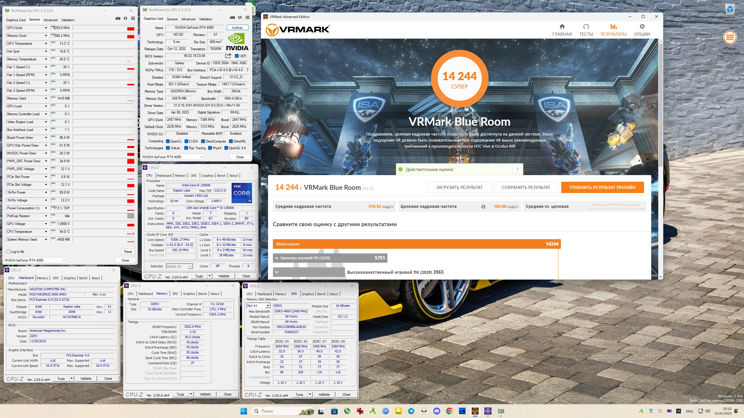The image size is (744, 418).
Task: Enable the Log to file checkbox
Action: [8, 252]
